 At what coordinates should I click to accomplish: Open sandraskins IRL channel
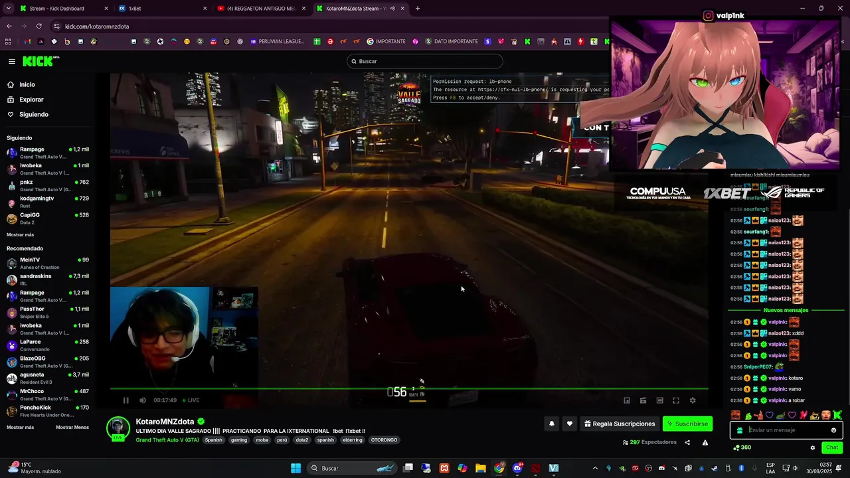pos(47,279)
